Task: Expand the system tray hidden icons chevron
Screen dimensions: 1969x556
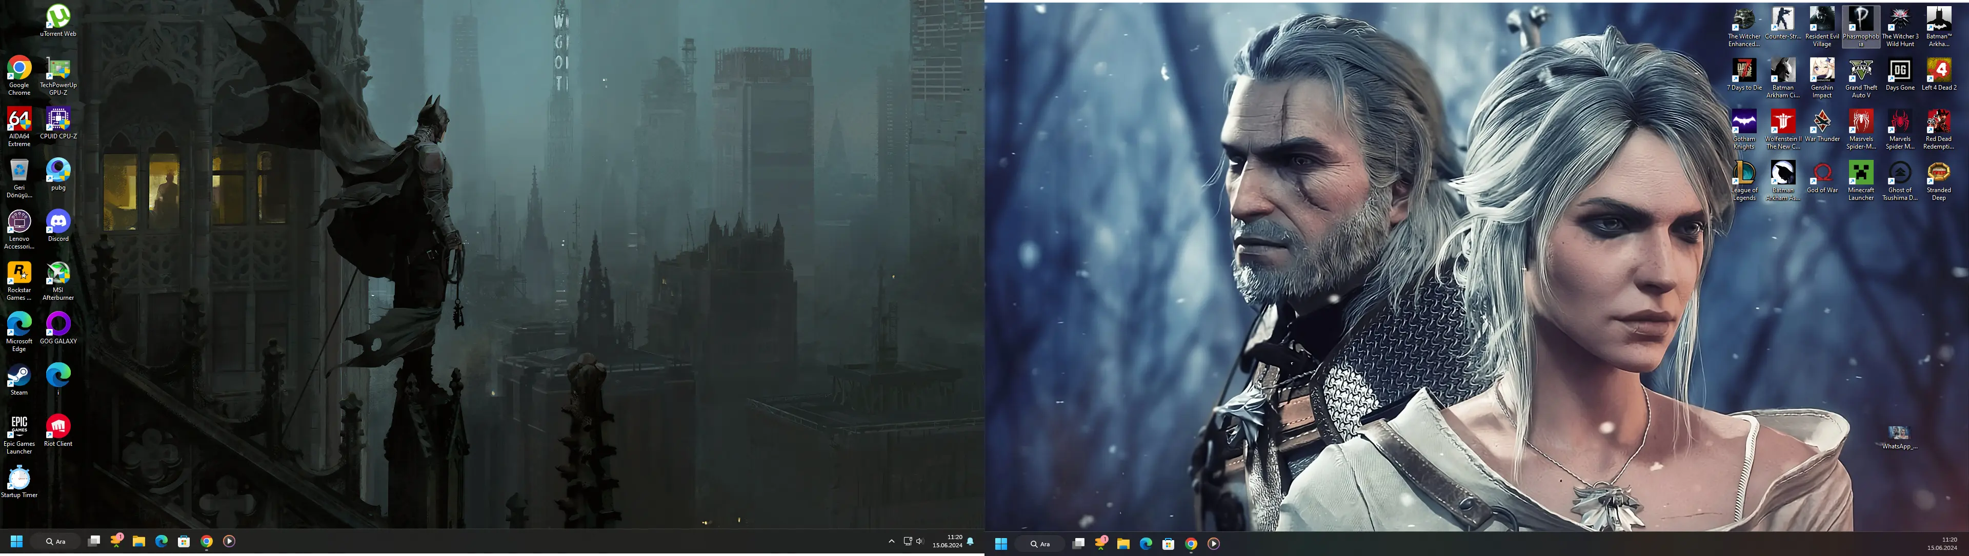Action: click(x=891, y=542)
